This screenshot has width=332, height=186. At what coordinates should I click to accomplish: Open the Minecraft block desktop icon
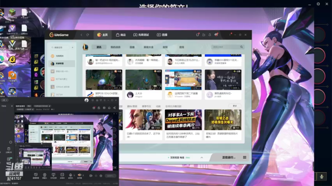click(x=12, y=13)
